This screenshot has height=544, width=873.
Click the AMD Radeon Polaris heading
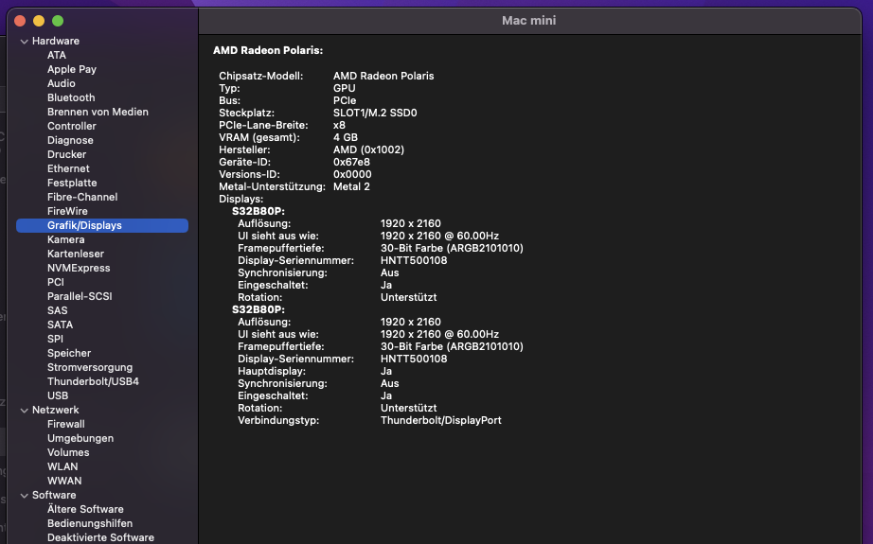pos(268,50)
